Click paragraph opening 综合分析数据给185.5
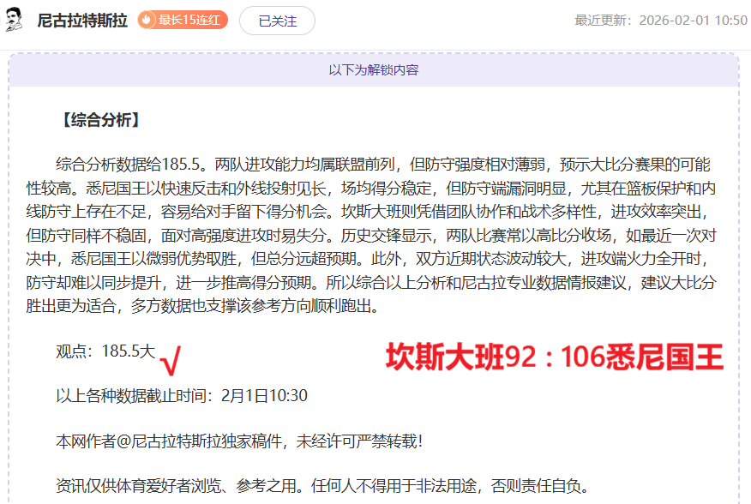The image size is (751, 504). (129, 165)
